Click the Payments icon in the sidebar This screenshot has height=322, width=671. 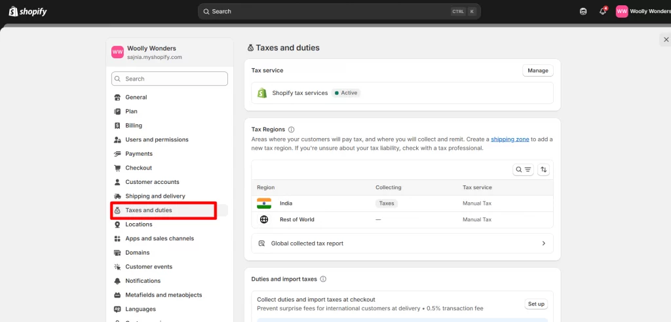tap(117, 154)
